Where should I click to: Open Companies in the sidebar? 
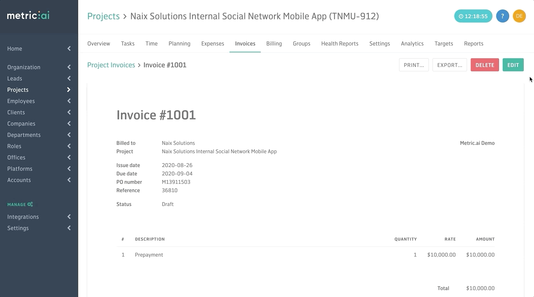[x=21, y=123]
